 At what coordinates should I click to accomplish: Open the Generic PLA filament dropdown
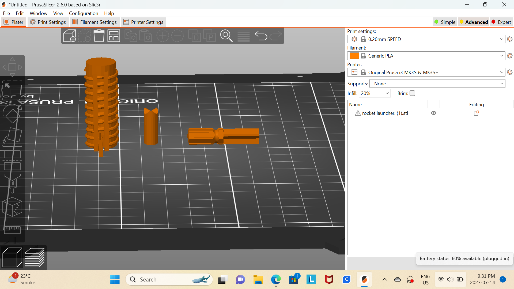(426, 56)
